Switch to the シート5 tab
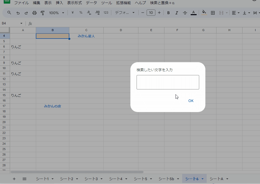 click(x=140, y=179)
